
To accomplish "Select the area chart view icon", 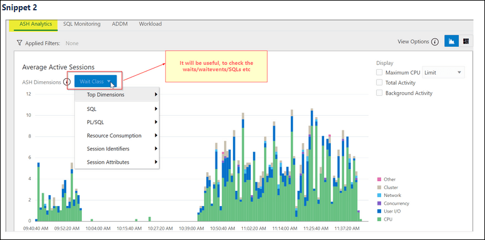I will tap(452, 41).
